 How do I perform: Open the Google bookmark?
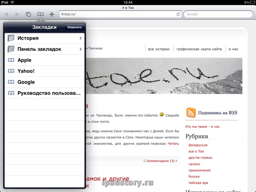click(x=44, y=82)
